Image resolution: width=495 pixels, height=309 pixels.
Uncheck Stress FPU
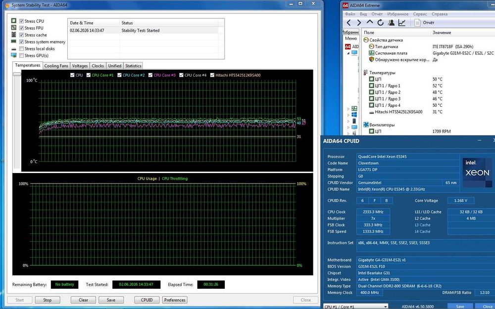click(x=21, y=28)
